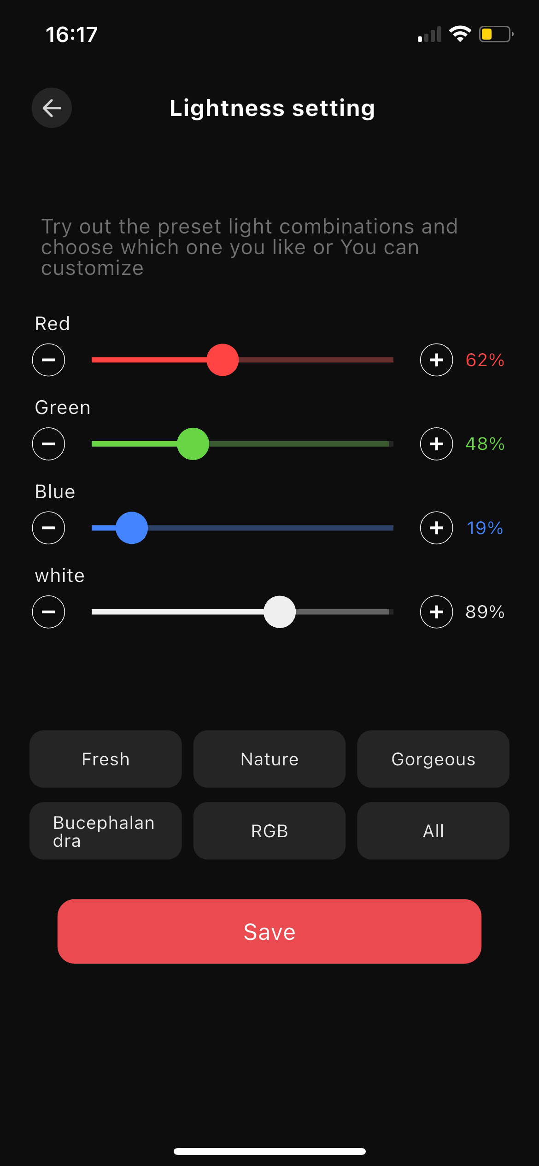Tap the back arrow icon
539x1166 pixels.
52,108
